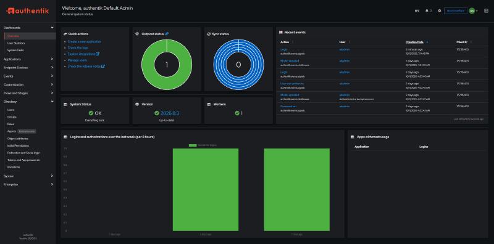This screenshot has width=494, height=244.
Task: Click the Creation Date column header
Action: click(414, 42)
